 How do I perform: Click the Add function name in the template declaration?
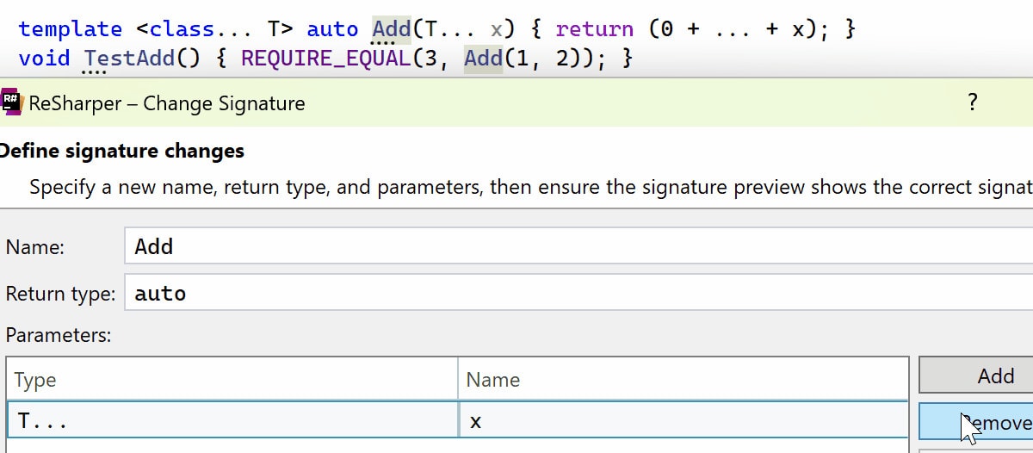coord(391,29)
